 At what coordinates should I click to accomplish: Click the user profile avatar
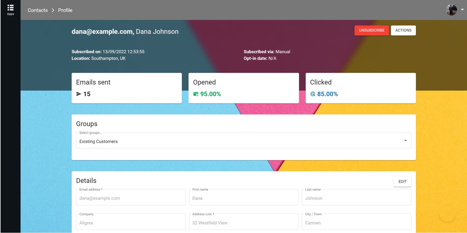click(451, 10)
